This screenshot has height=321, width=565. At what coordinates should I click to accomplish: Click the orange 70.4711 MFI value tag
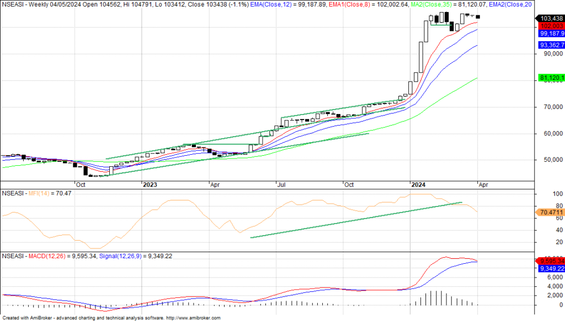coord(551,211)
